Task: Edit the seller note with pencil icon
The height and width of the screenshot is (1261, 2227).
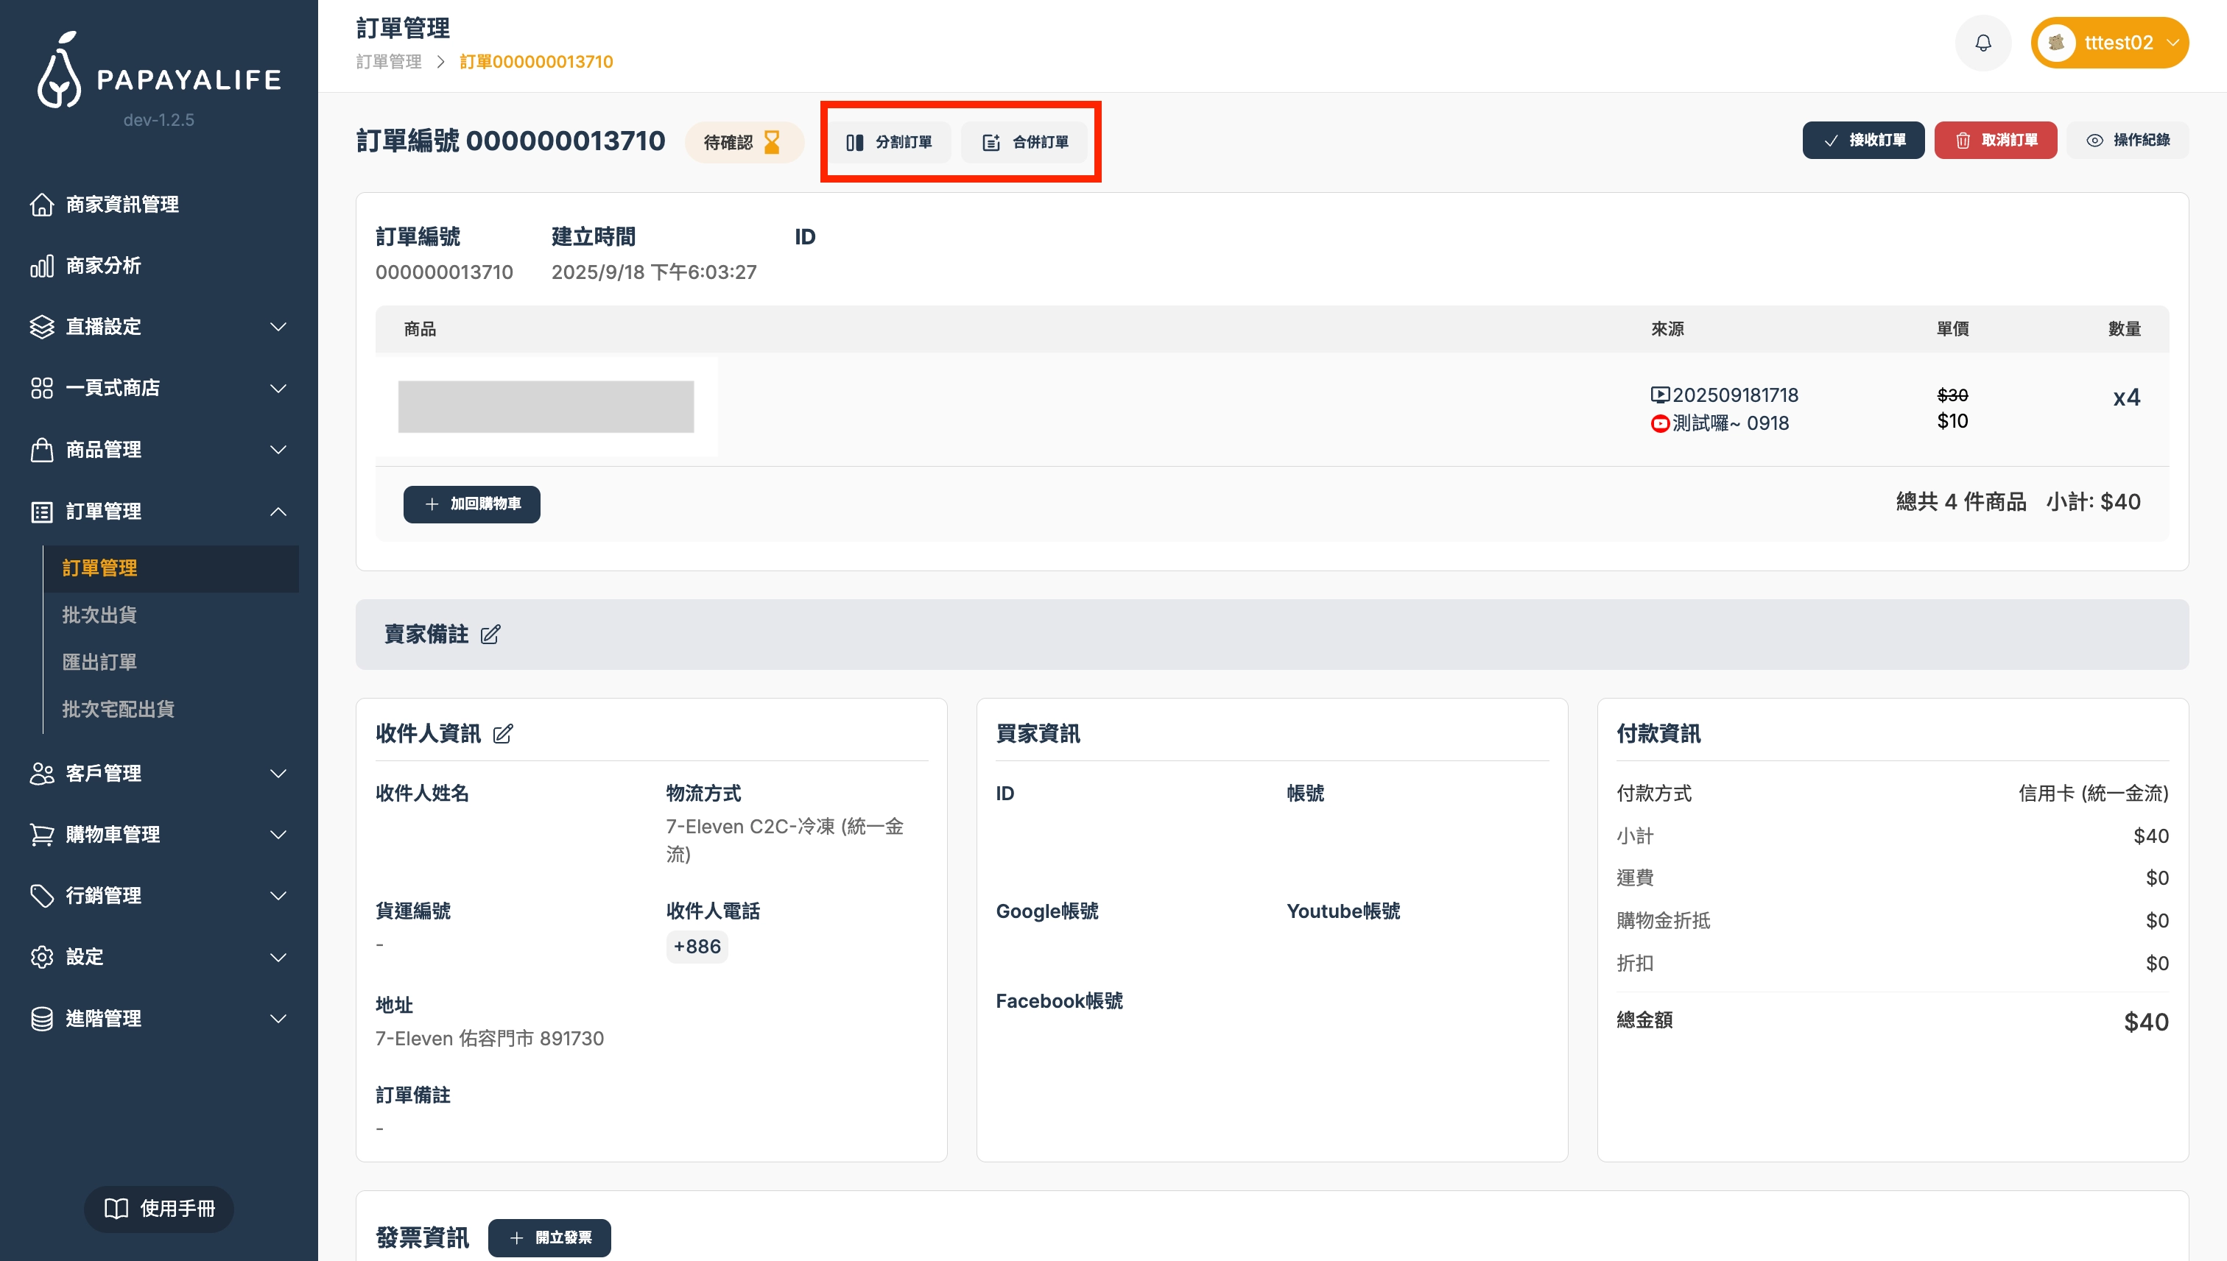Action: (490, 635)
